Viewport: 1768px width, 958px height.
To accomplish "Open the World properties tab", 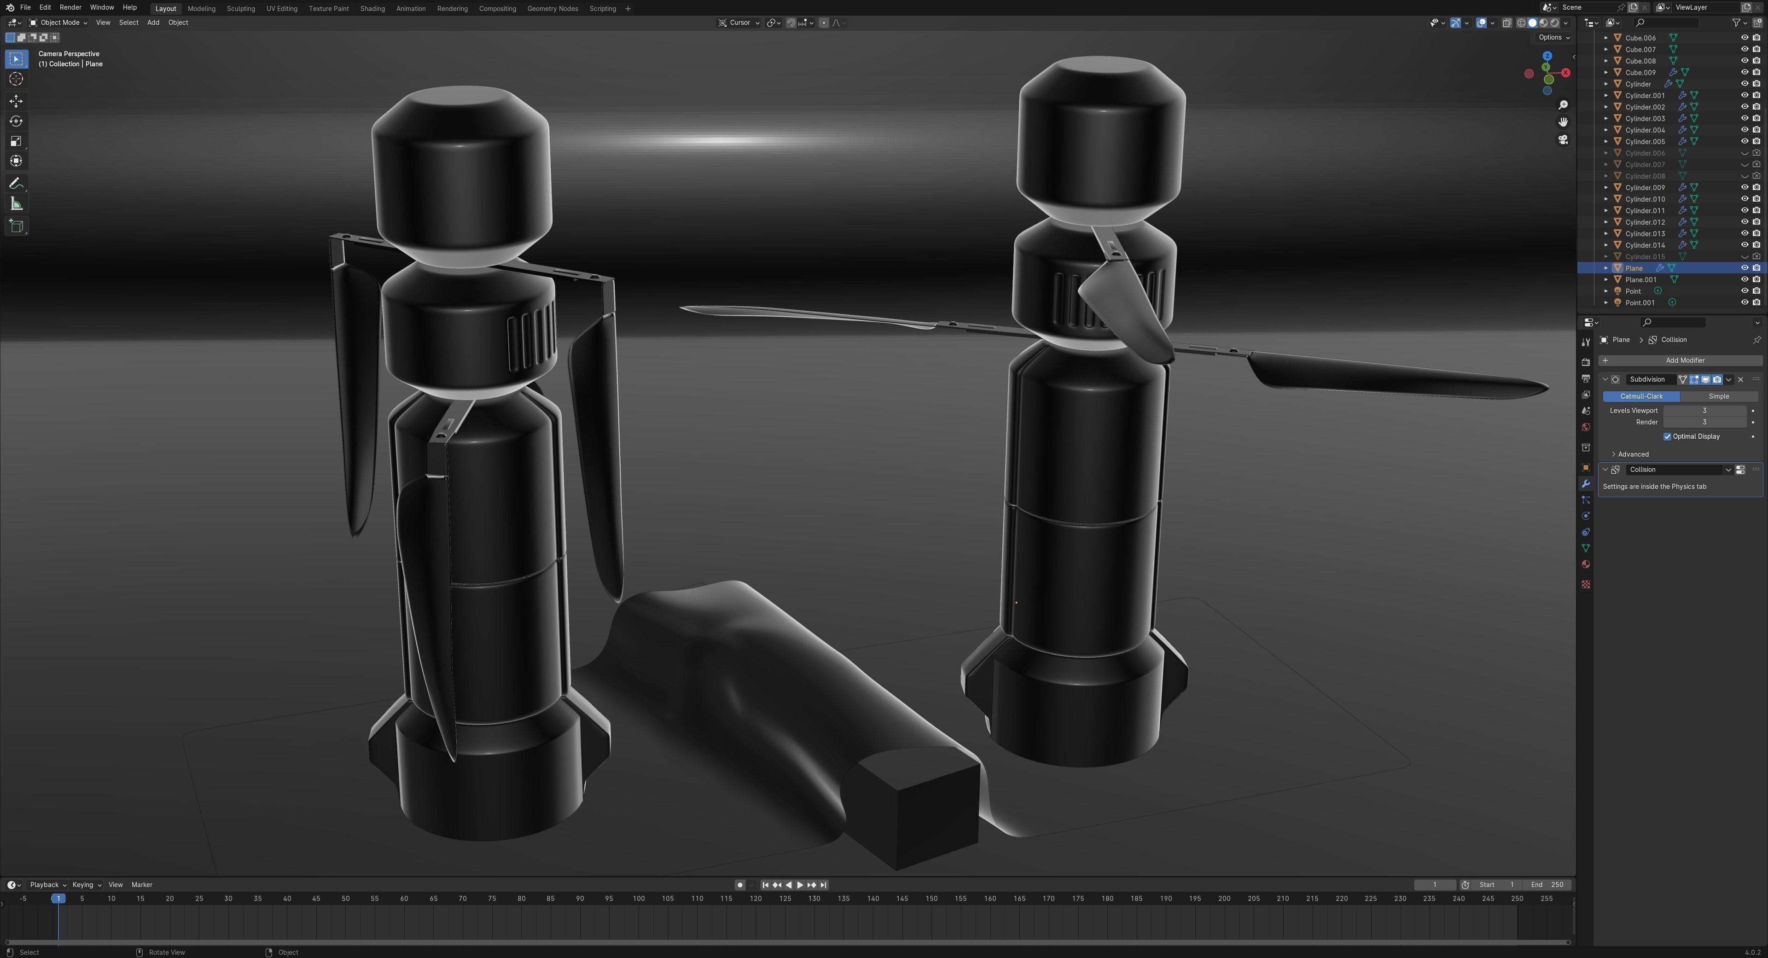I will (1585, 428).
